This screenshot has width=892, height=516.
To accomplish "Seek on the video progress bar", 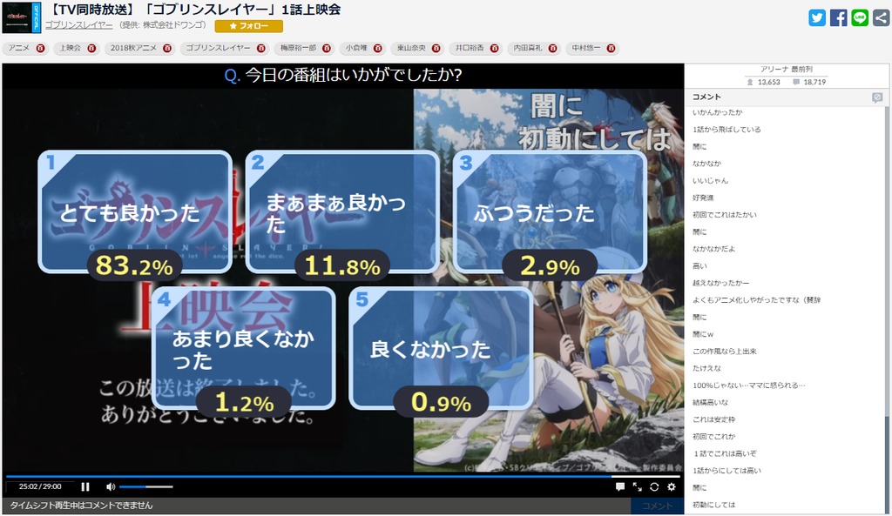I will pos(343,476).
